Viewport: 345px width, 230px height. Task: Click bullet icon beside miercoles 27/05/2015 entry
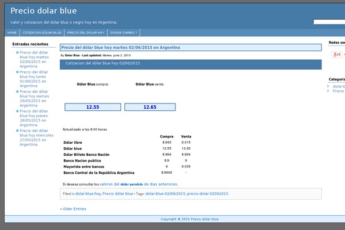(17, 131)
